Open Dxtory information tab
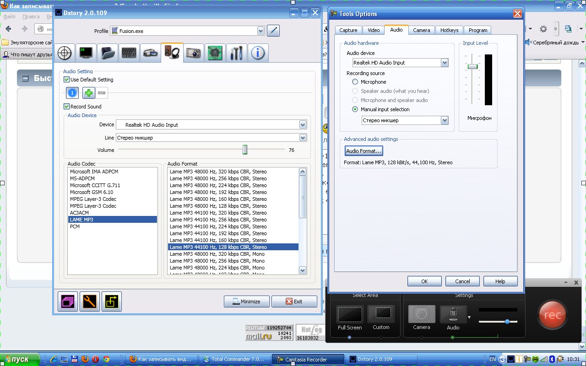This screenshot has width=586, height=366. pyautogui.click(x=258, y=53)
